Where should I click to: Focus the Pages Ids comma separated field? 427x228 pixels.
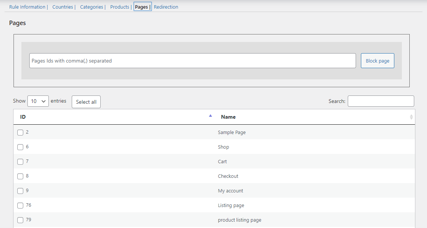192,61
